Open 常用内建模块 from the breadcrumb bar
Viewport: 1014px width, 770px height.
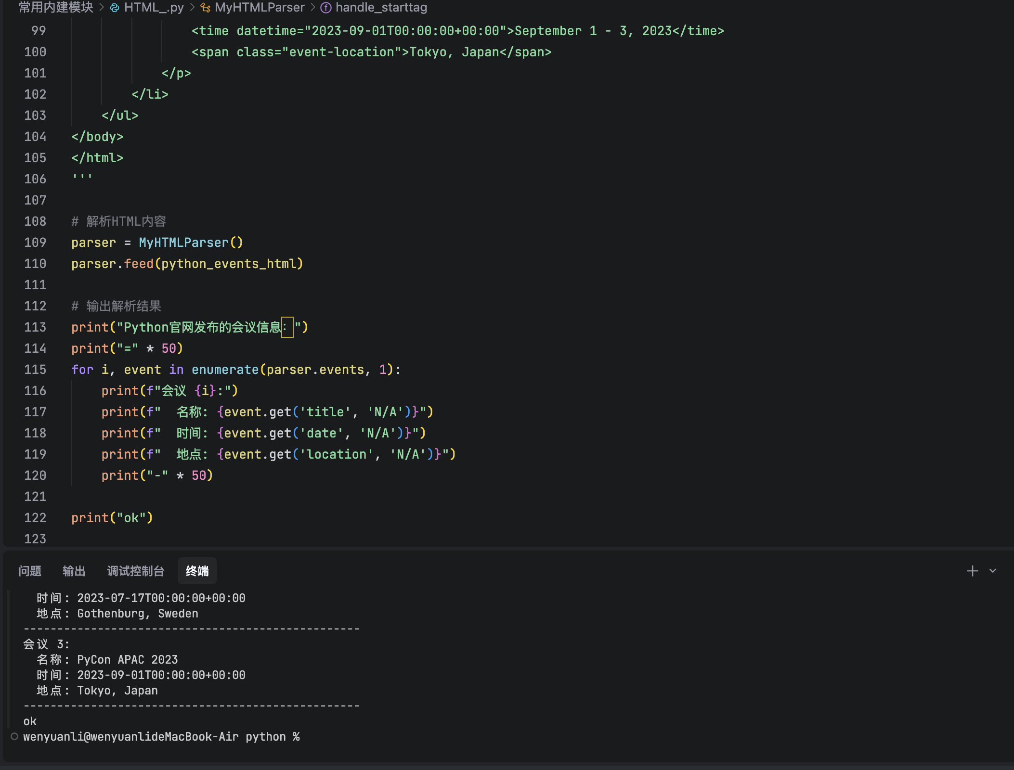click(54, 7)
